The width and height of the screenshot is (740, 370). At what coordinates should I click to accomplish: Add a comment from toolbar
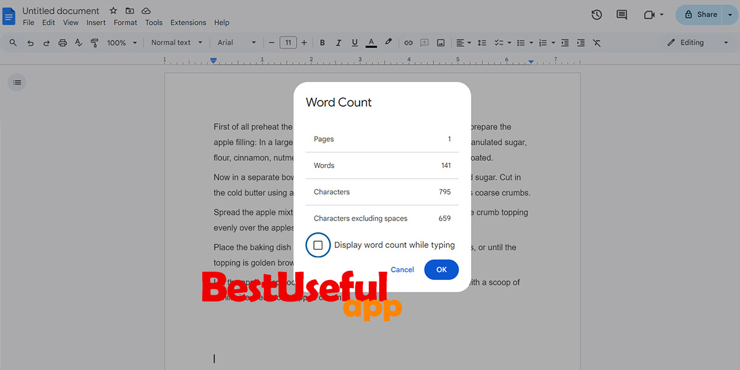[x=424, y=43]
